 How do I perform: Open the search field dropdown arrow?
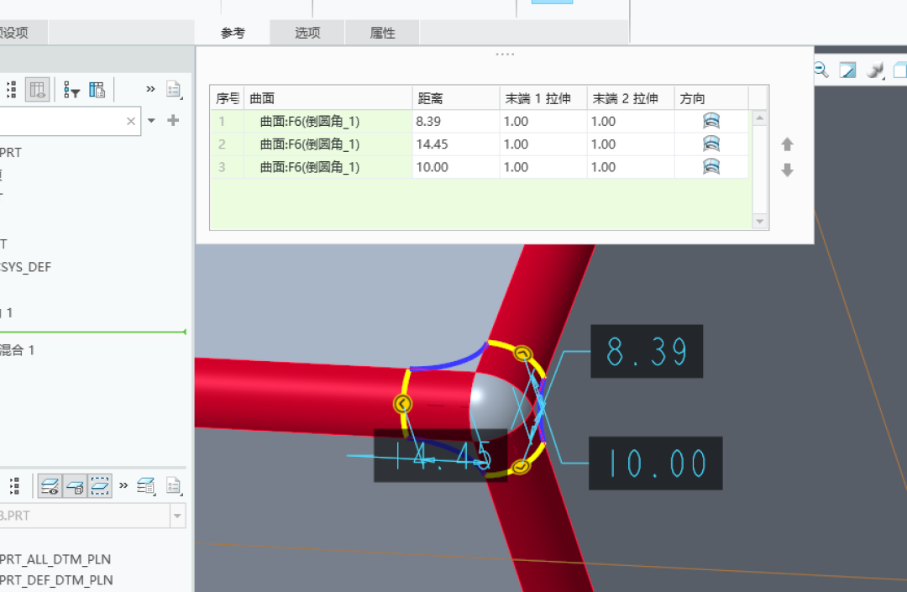pos(151,120)
